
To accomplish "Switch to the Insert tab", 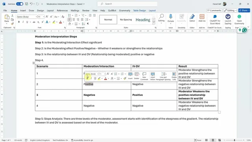I will [x=23, y=11].
